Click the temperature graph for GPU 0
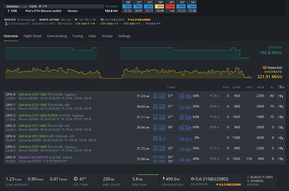 (x=159, y=96)
